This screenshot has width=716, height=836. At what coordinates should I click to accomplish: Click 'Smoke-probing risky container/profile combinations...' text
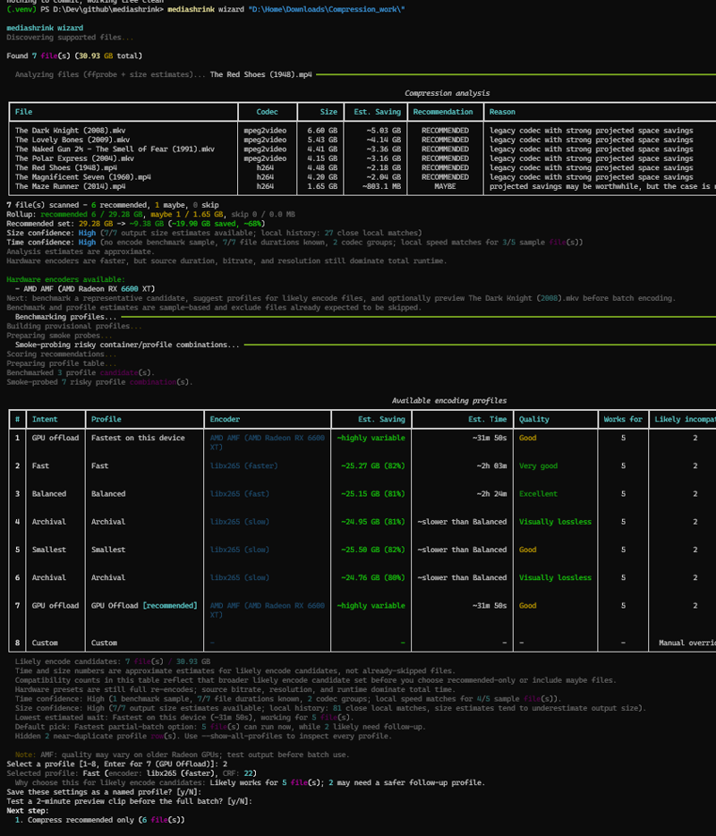click(x=127, y=345)
